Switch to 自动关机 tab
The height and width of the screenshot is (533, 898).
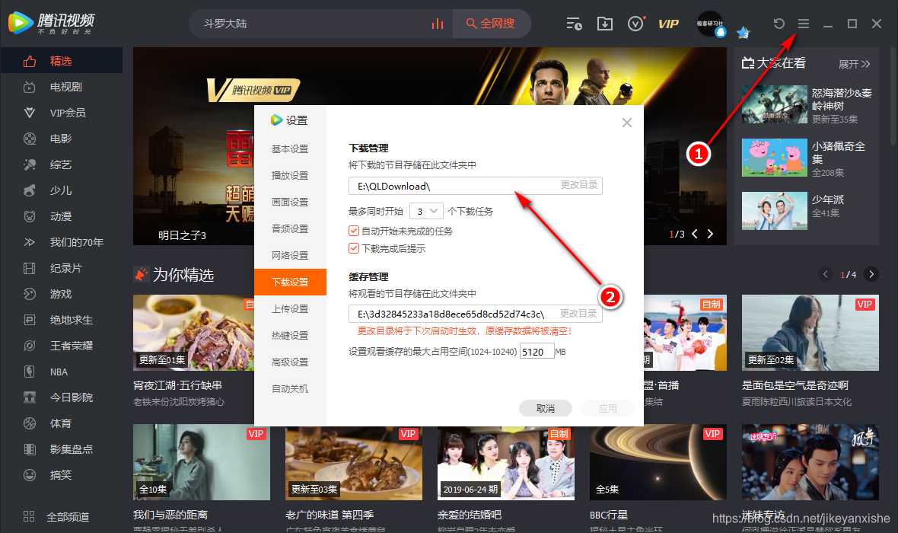coord(290,388)
